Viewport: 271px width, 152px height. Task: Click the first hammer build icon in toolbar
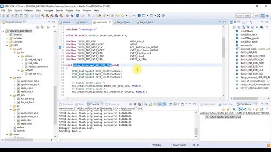(x=43, y=16)
